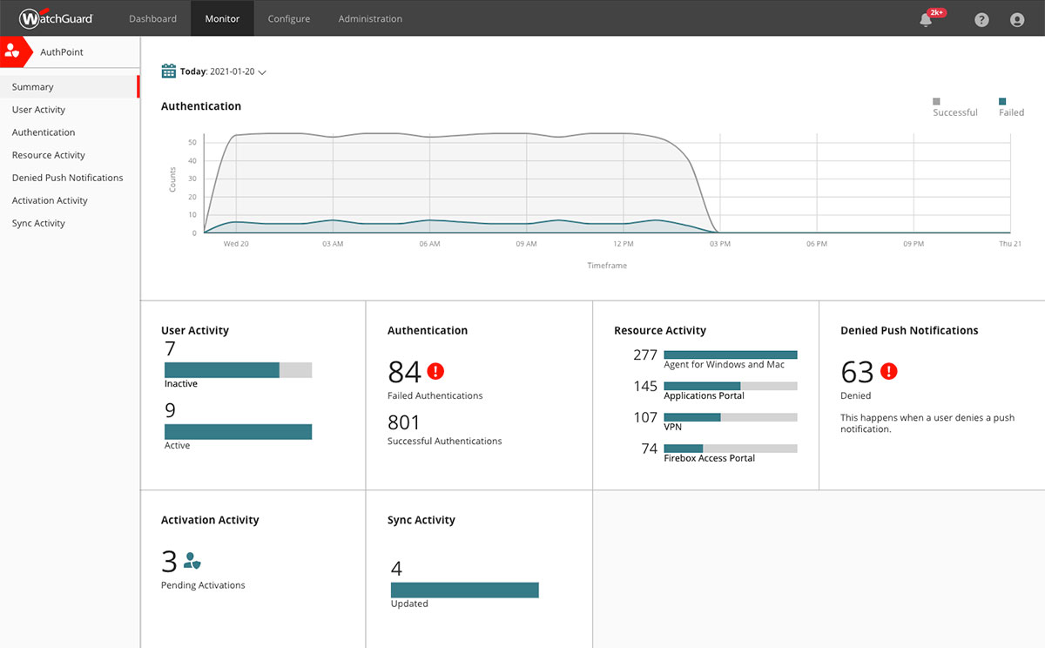This screenshot has width=1045, height=648.
Task: Expand the Today date dropdown chevron
Action: click(x=262, y=72)
